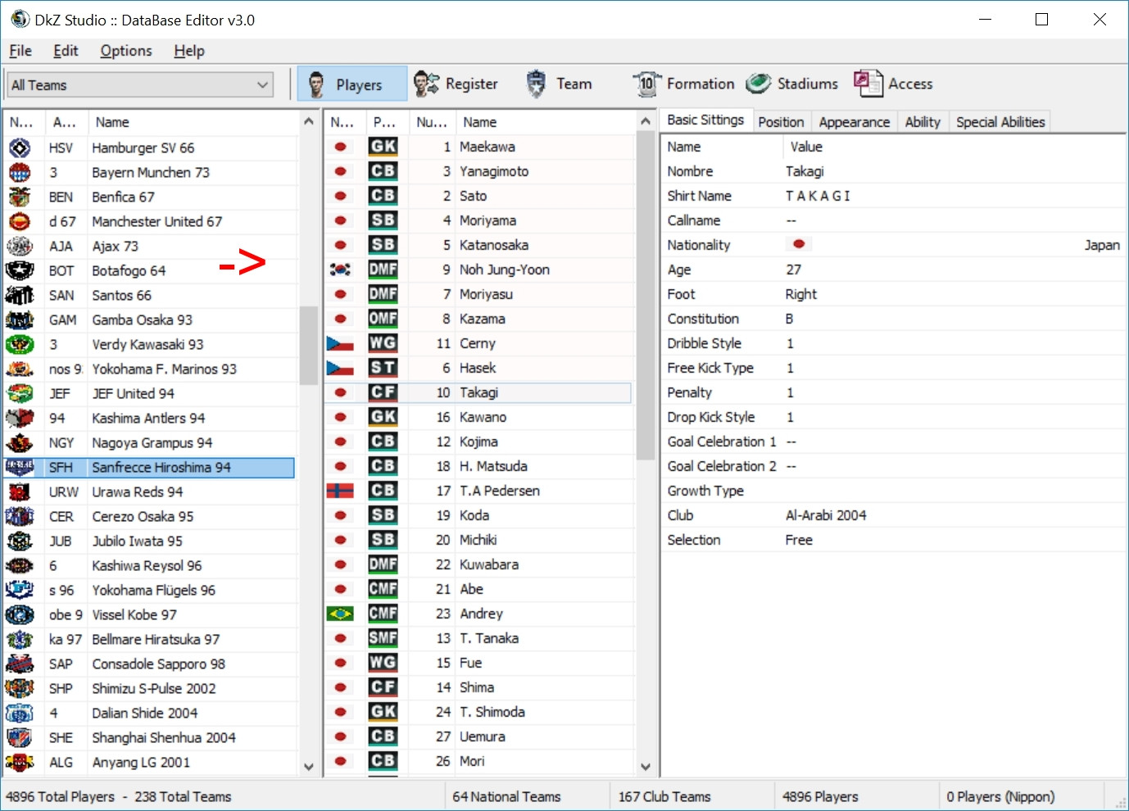Click the WG badge for Cerny
The image size is (1129, 811).
coord(383,343)
